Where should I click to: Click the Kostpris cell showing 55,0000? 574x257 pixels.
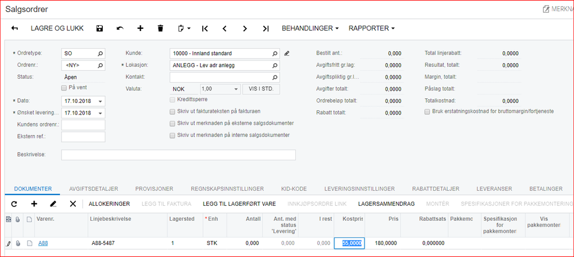pos(349,243)
